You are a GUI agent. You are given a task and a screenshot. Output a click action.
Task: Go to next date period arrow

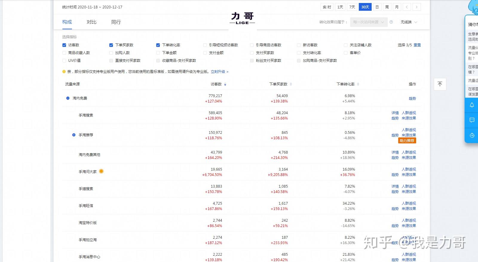(x=416, y=7)
